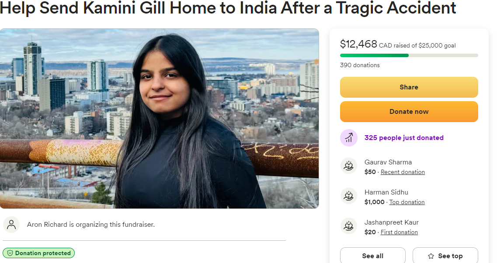Click the trending chart icon beside donation count
The image size is (504, 263).
pyautogui.click(x=349, y=138)
